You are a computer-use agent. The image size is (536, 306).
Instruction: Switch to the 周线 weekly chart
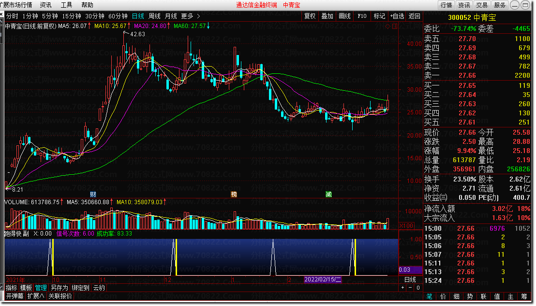point(154,16)
